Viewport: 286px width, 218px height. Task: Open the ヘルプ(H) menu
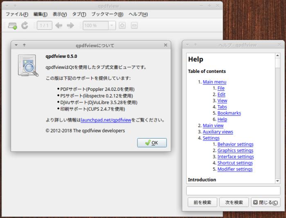138,14
